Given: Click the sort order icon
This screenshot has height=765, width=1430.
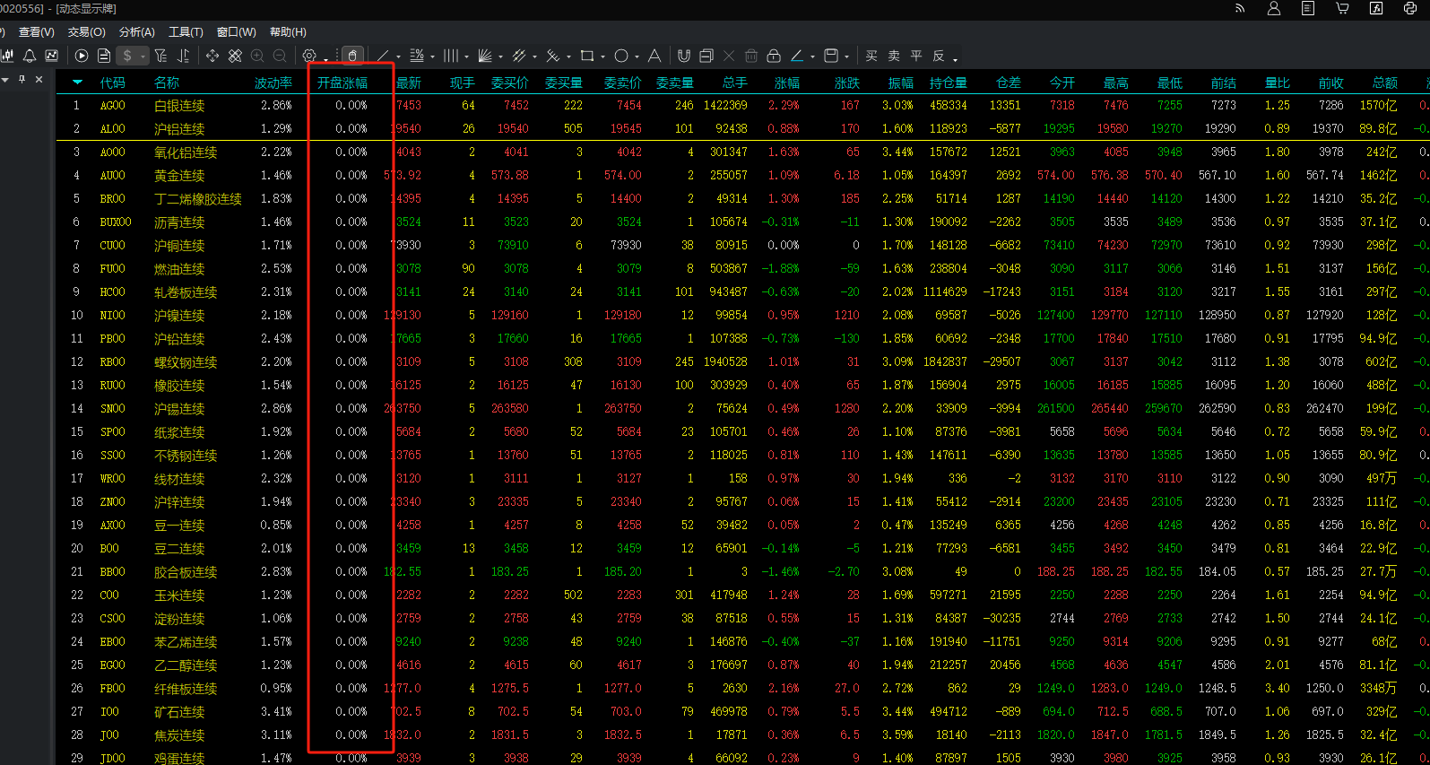Looking at the screenshot, I should pyautogui.click(x=183, y=56).
